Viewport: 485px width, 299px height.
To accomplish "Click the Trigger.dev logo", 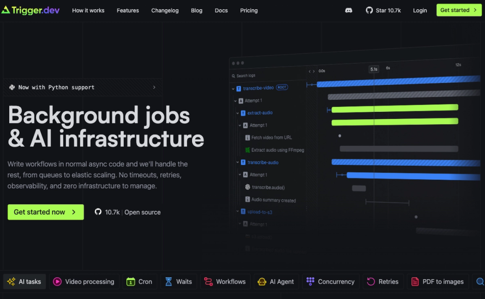I will [x=30, y=10].
